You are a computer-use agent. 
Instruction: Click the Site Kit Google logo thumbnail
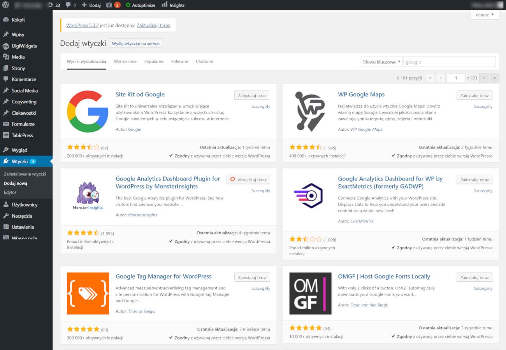point(88,112)
